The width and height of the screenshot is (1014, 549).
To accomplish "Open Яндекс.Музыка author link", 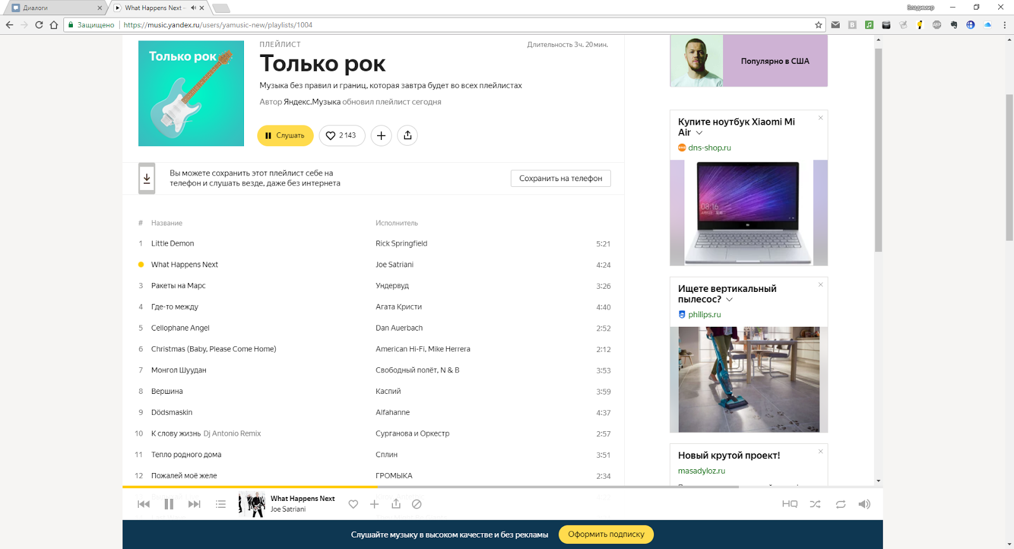I will coord(312,102).
